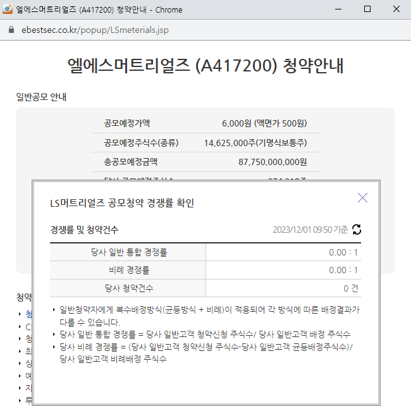Click the 총공모예정금액 label

coord(130,162)
